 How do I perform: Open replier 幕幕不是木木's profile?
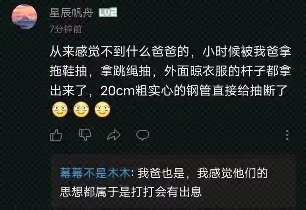click(x=95, y=173)
